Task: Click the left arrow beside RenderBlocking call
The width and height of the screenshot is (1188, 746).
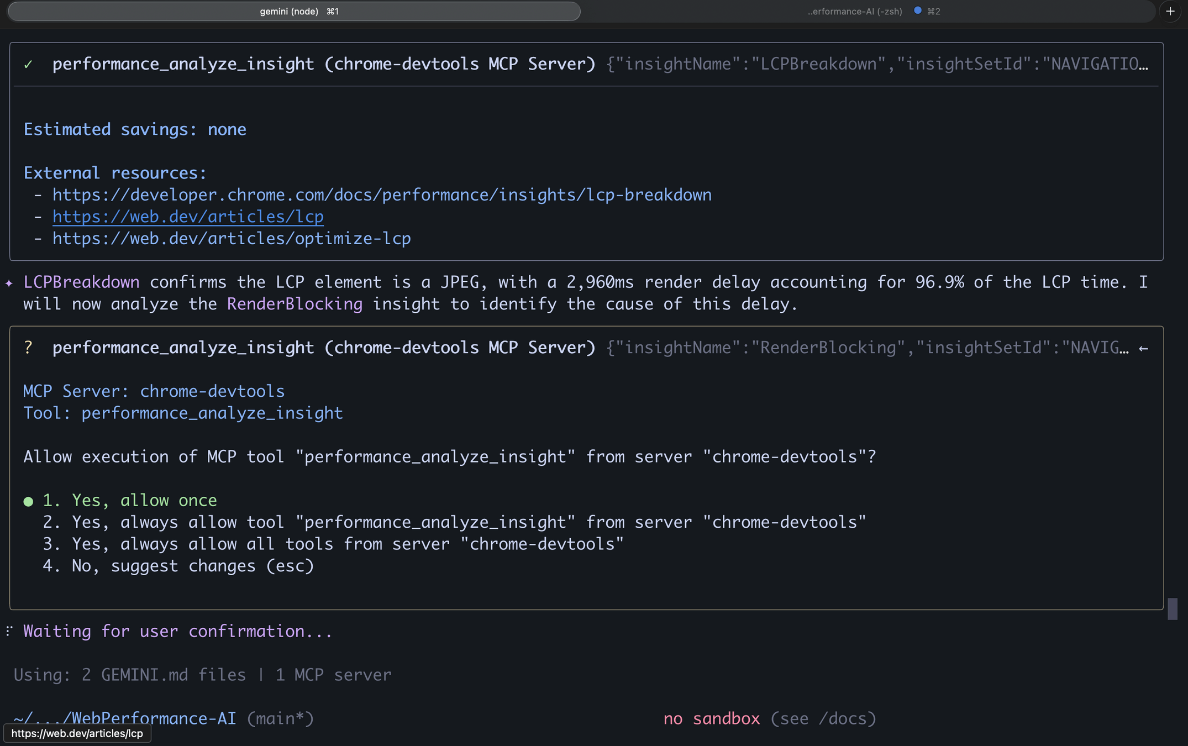Action: (1143, 348)
